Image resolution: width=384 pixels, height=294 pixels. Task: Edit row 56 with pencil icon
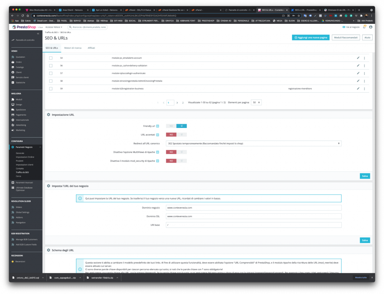click(x=358, y=66)
